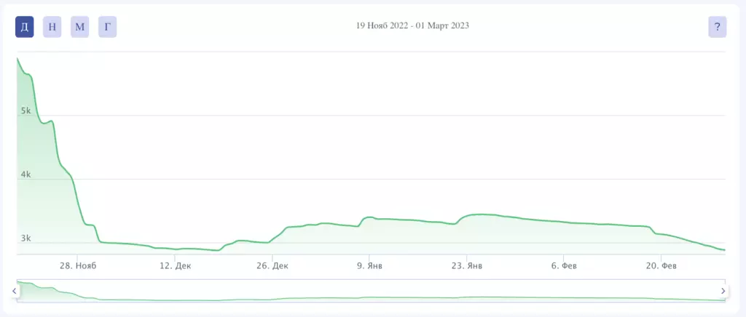The image size is (746, 317).
Task: Open the question mark help button
Action: click(718, 27)
